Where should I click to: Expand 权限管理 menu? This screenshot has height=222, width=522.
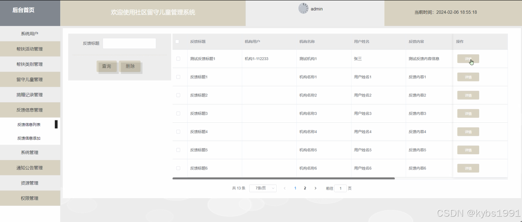point(30,198)
